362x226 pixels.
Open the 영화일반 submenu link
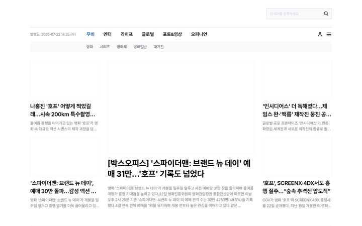[x=140, y=47]
